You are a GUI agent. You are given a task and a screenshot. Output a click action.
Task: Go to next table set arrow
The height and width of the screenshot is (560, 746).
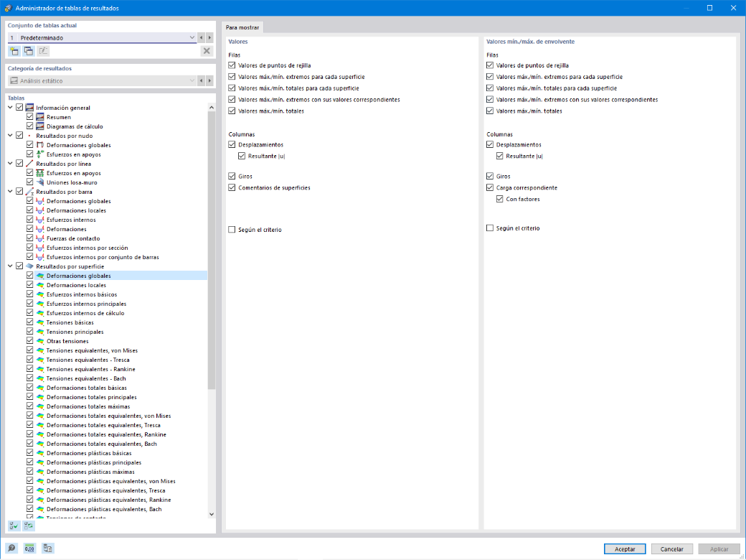click(209, 37)
